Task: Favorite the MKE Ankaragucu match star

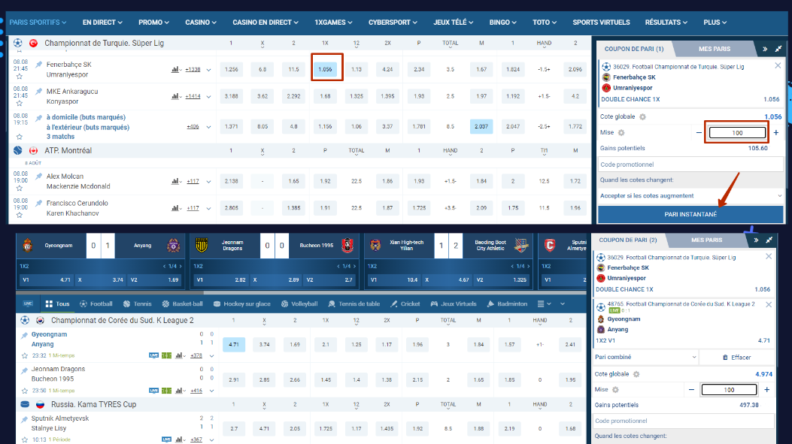Action: point(20,104)
